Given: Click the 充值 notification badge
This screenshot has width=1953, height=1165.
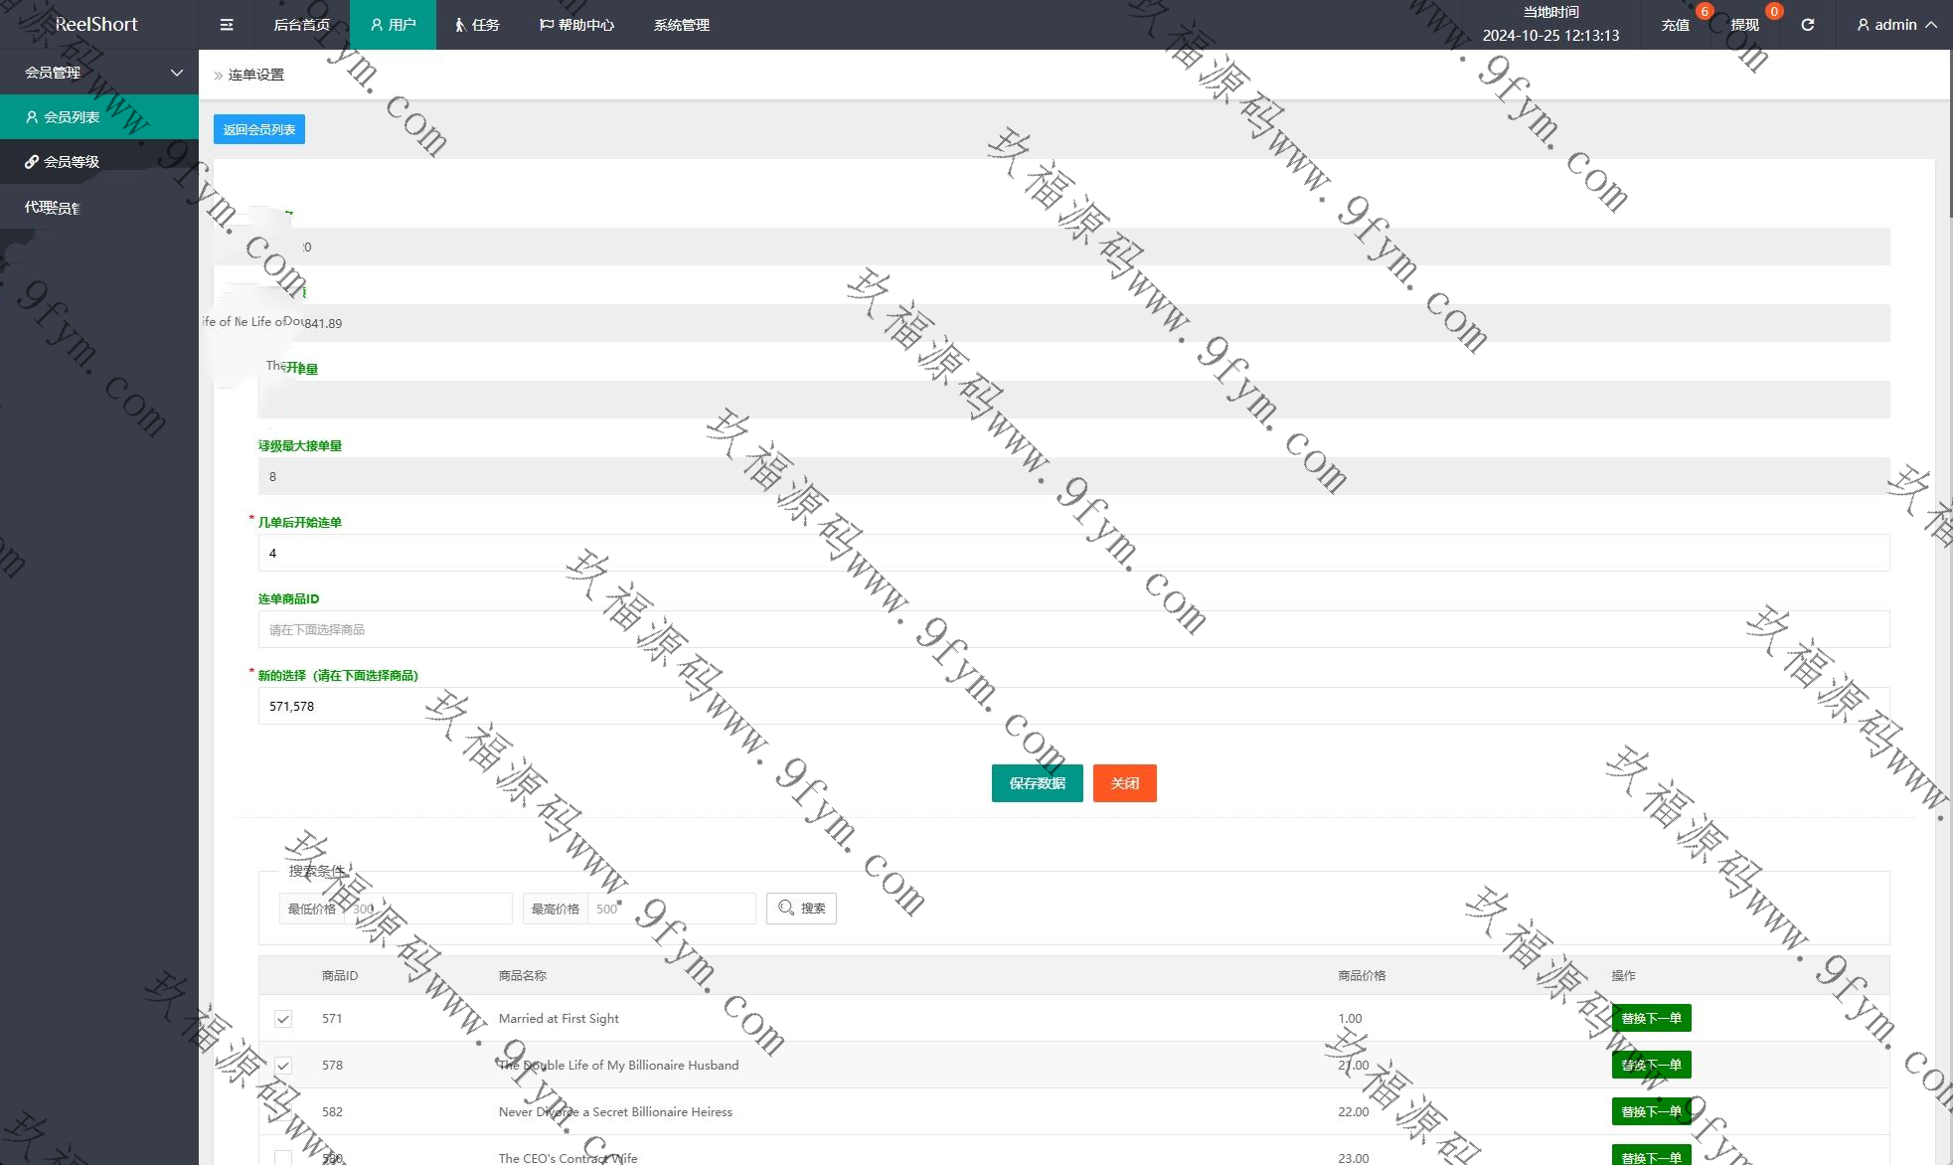Looking at the screenshot, I should (x=1704, y=12).
